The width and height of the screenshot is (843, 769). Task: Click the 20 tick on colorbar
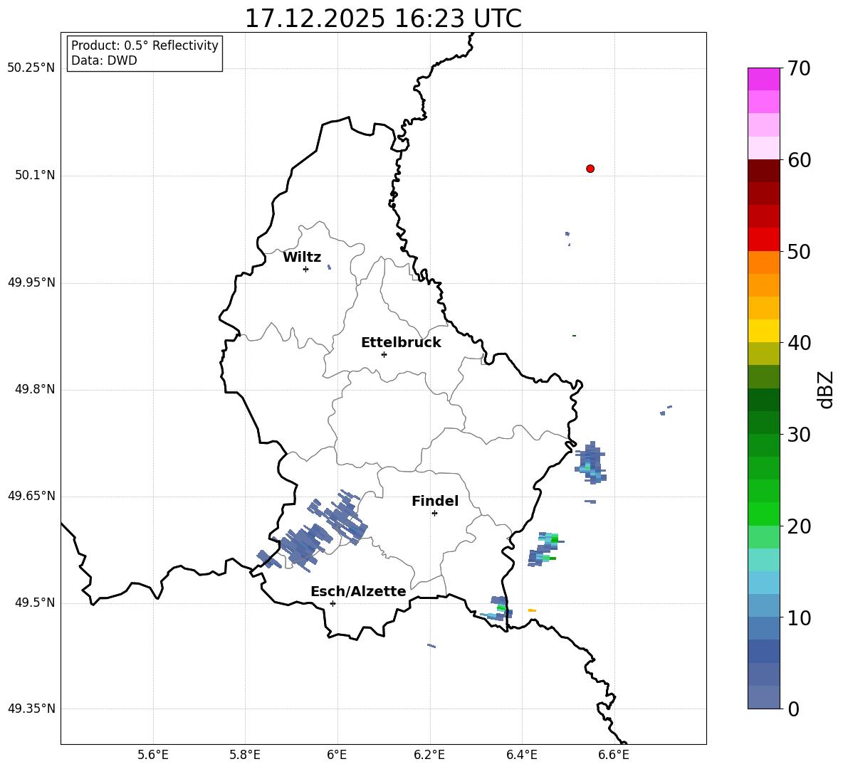click(799, 526)
